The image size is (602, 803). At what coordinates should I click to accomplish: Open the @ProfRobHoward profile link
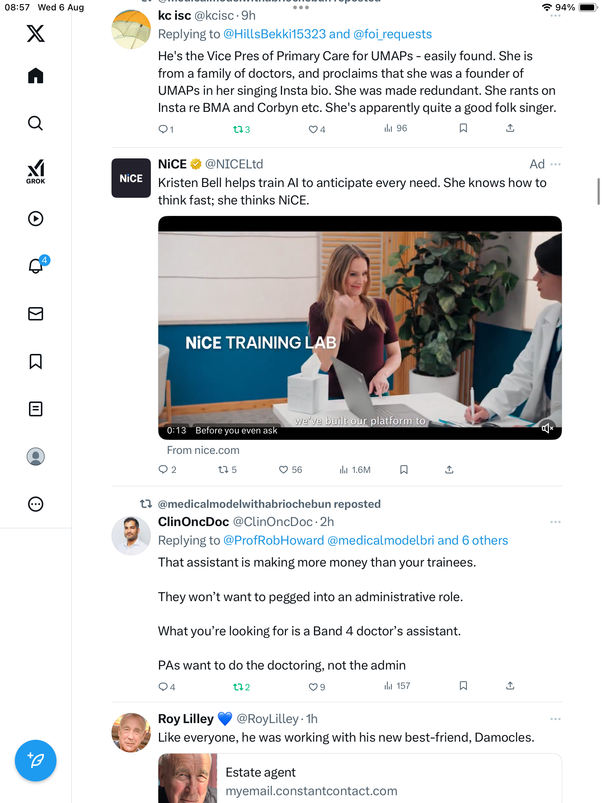tap(274, 540)
